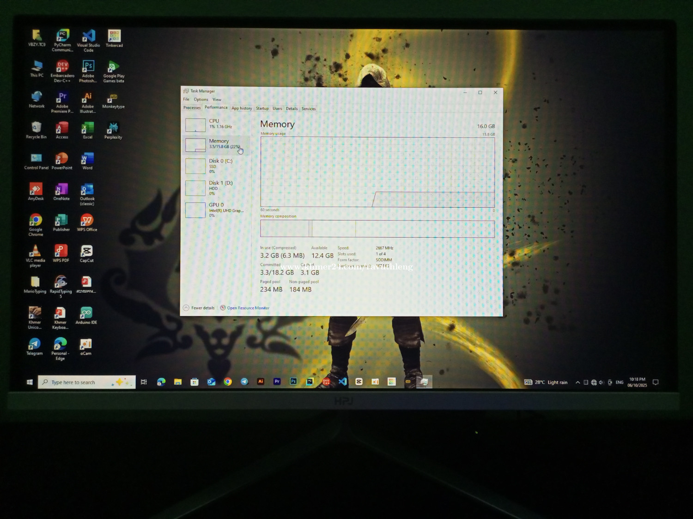
Task: Select Recycle Bin on the desktop
Action: 36,131
